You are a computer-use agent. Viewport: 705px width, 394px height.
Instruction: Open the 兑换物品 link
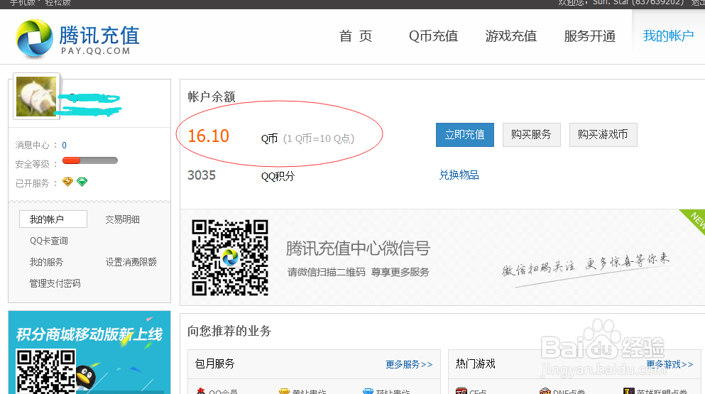[x=459, y=175]
